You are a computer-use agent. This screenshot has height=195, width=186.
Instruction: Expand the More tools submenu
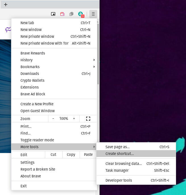(54, 147)
